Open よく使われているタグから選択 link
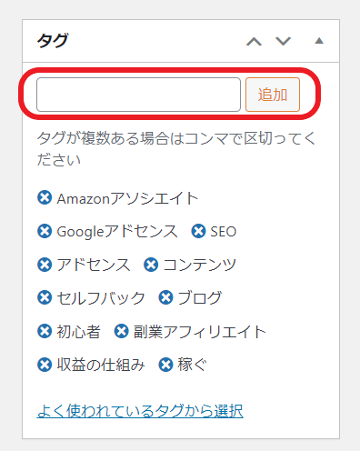360x451 pixels. pos(140,411)
